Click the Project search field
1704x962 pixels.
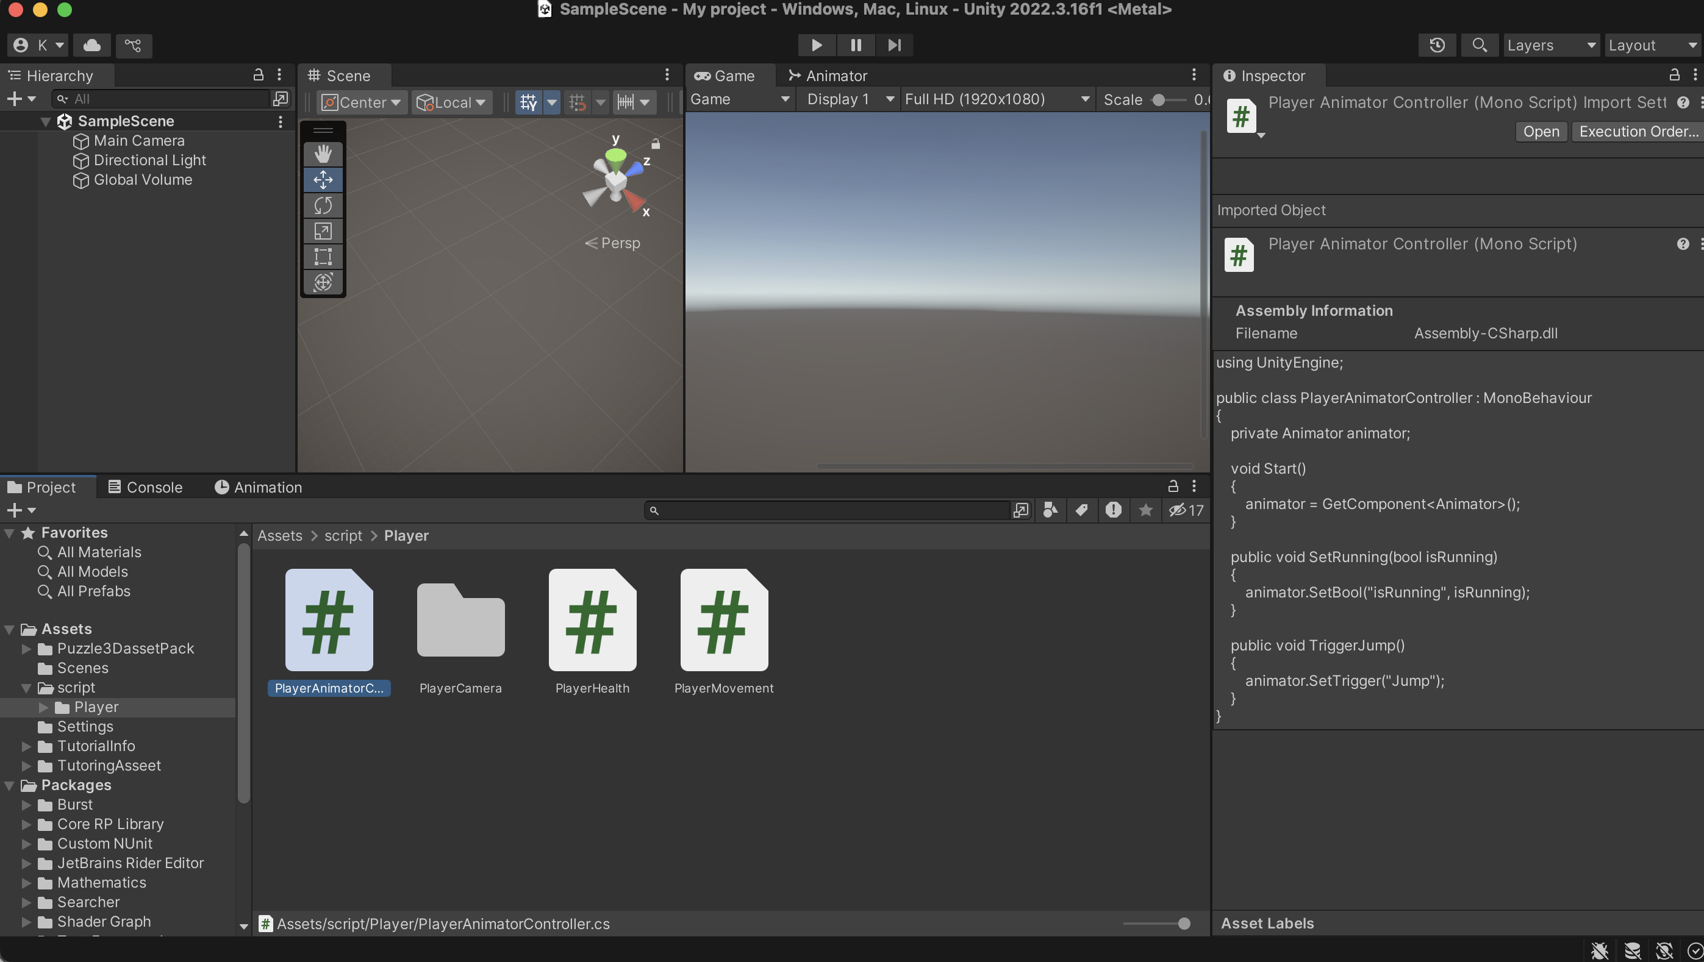830,510
